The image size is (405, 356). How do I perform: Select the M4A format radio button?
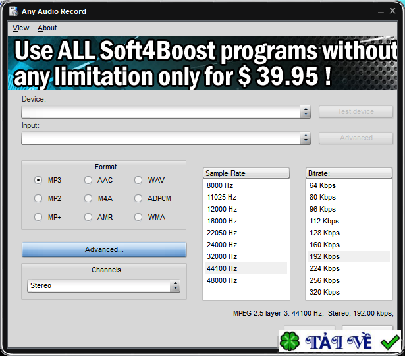88,198
